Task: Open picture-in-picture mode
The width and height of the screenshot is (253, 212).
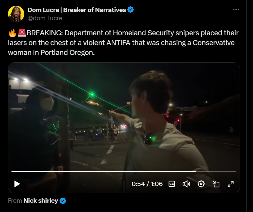Action: [x=216, y=184]
